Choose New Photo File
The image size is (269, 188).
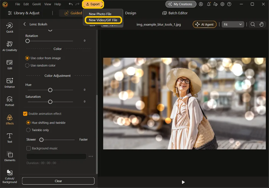(x=100, y=14)
